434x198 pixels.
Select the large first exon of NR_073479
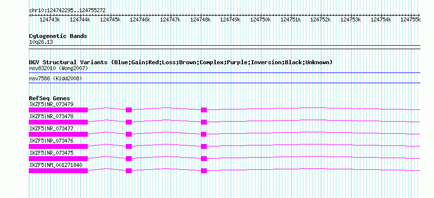pos(59,110)
